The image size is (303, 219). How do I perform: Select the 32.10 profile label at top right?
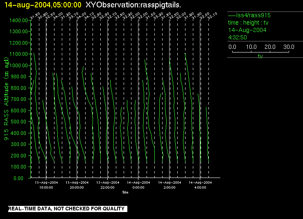(211, 16)
